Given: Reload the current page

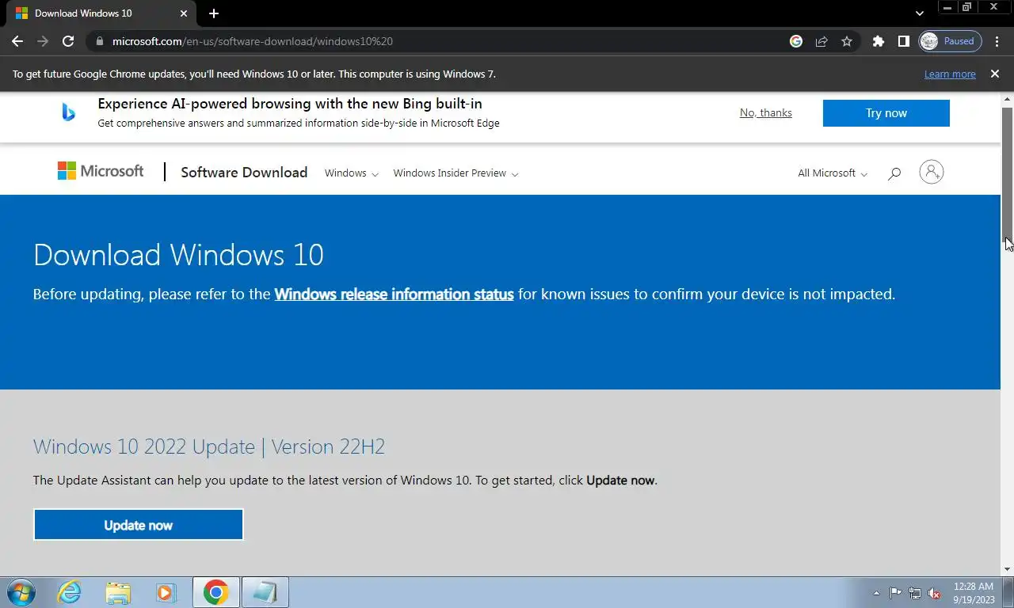Looking at the screenshot, I should click(68, 41).
